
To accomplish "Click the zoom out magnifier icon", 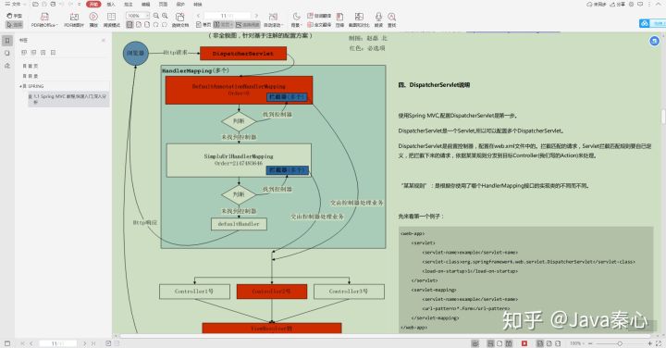I will click(156, 16).
